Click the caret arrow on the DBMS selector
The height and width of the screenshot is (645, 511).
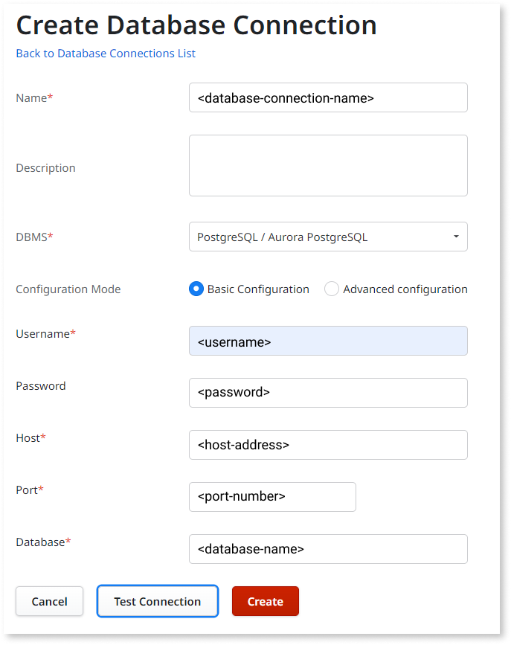456,236
